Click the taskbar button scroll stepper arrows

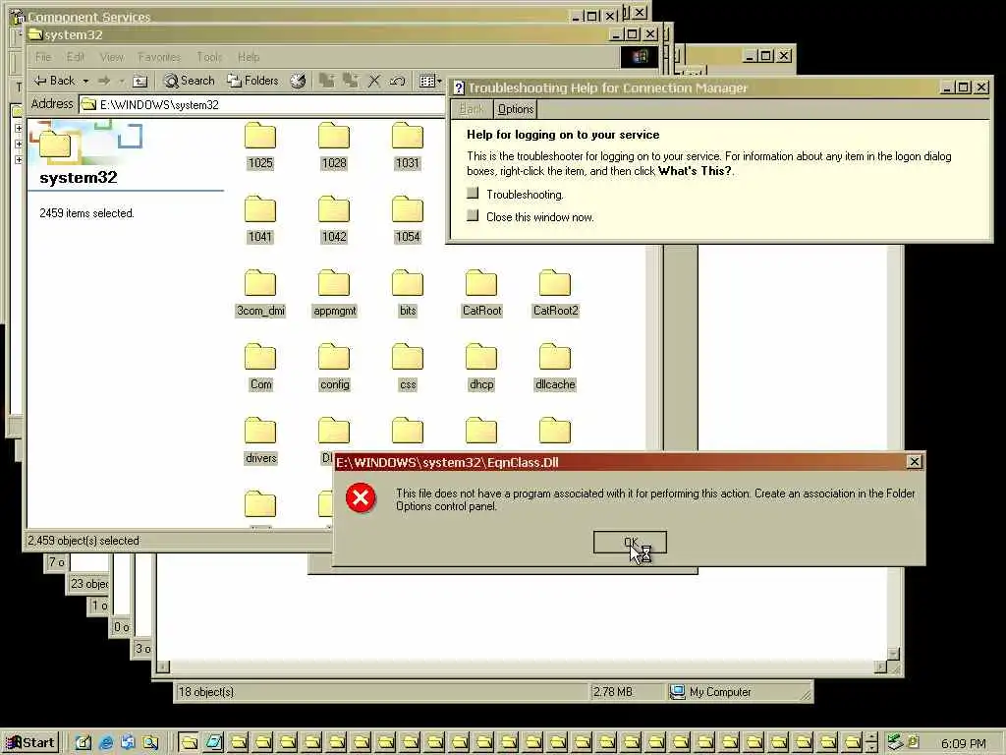pos(871,743)
